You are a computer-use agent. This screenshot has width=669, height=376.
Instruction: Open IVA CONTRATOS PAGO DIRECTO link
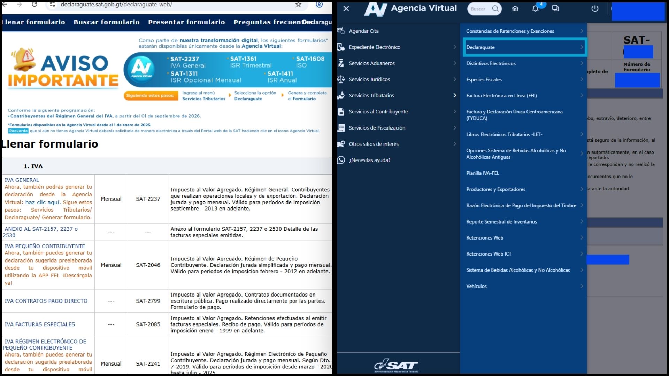click(x=46, y=301)
